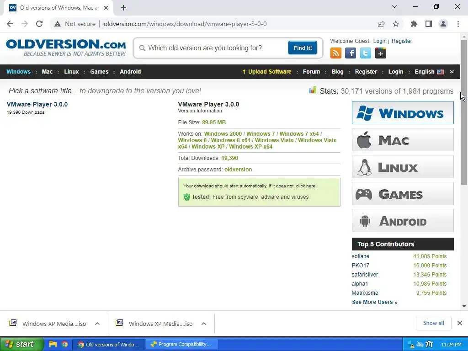
Task: Open the VMware Player 3.0.0 title link
Action: [x=37, y=104]
